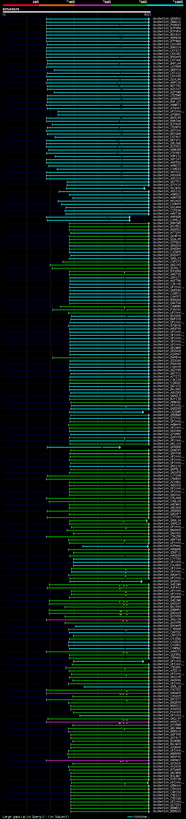Click the red 20% identity color segment
This screenshot has width=186, height=819.
point(21,5)
